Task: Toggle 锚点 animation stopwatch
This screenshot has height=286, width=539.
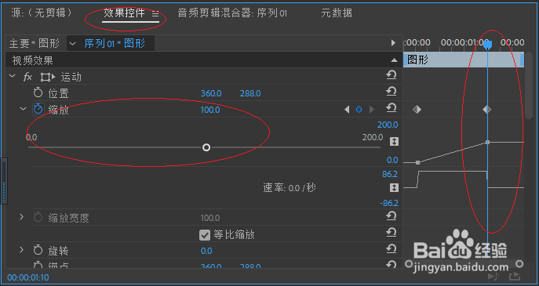Action: pos(38,265)
